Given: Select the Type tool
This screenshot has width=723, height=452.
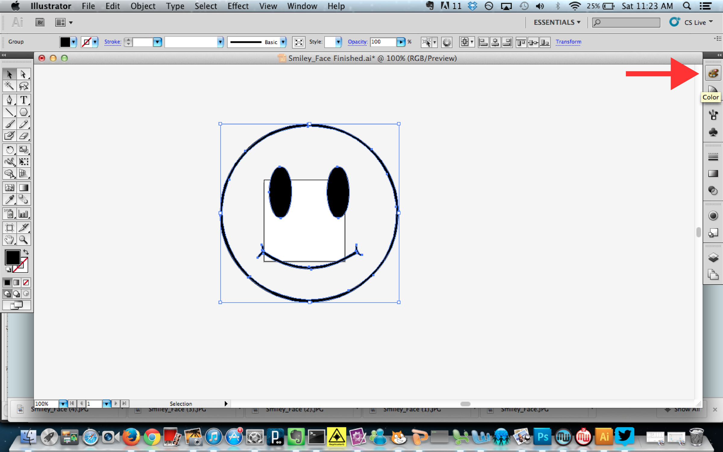Looking at the screenshot, I should pos(24,100).
